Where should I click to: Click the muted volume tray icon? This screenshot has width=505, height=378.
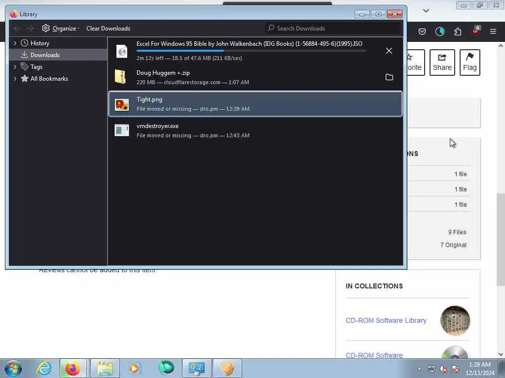click(x=443, y=369)
